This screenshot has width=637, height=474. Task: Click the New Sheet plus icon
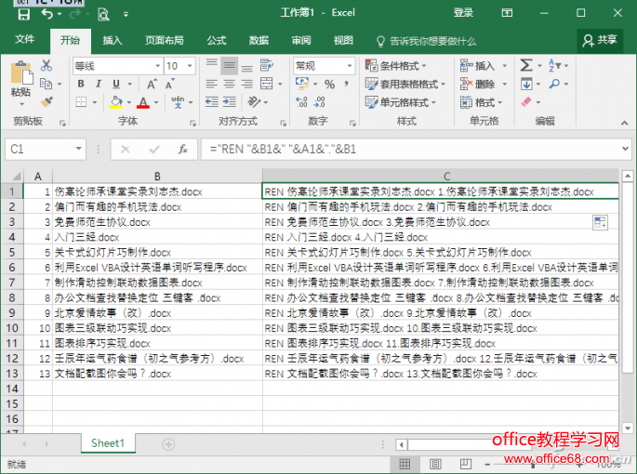coord(168,443)
